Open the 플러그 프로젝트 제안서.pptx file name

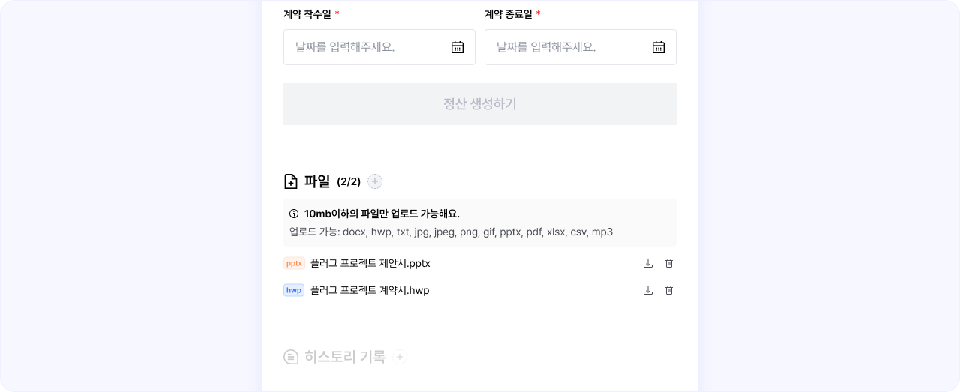pyautogui.click(x=370, y=263)
